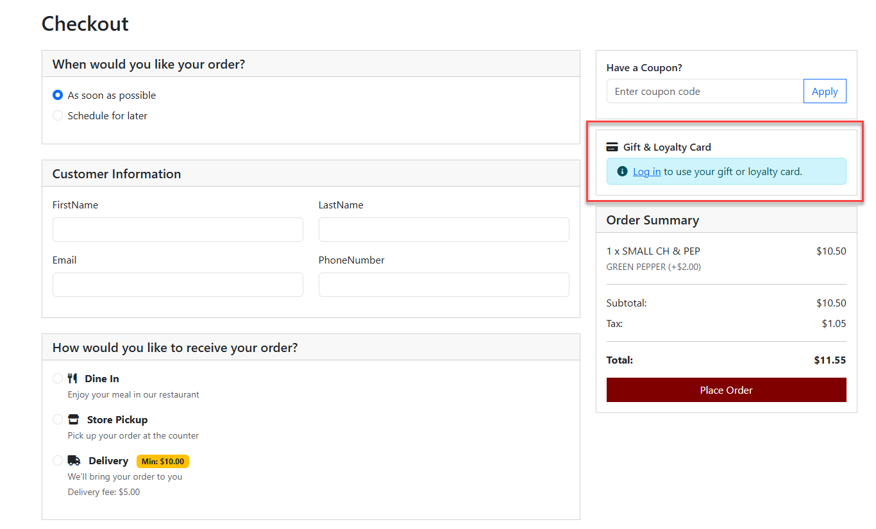Click the Place Order button
876x529 pixels.
click(x=726, y=390)
